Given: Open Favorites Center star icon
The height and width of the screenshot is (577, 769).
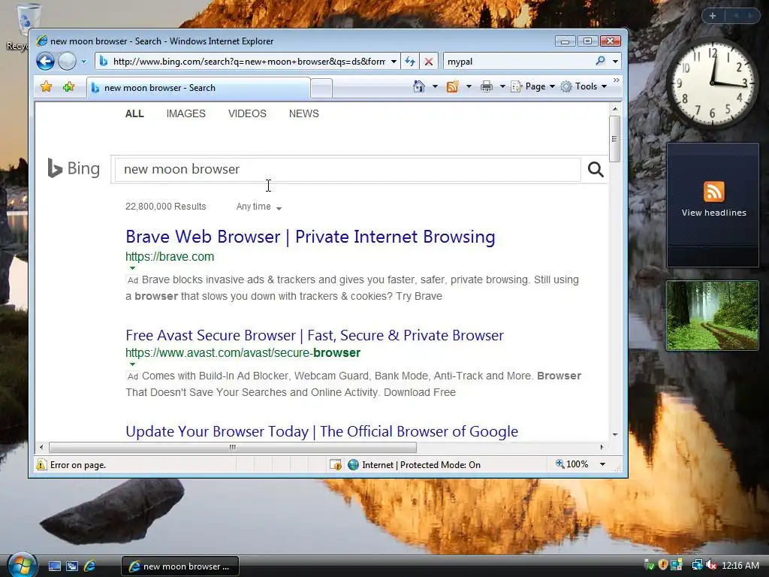Looking at the screenshot, I should (x=46, y=87).
